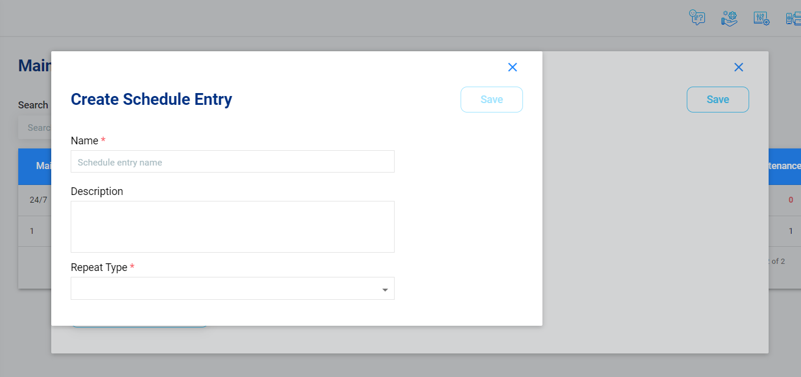
Task: Open the sliders control panel settings icon
Action: (x=762, y=18)
